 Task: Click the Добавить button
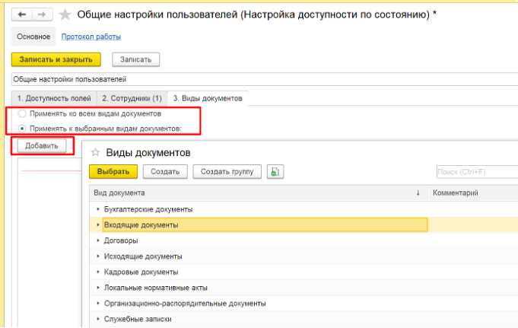coord(42,146)
